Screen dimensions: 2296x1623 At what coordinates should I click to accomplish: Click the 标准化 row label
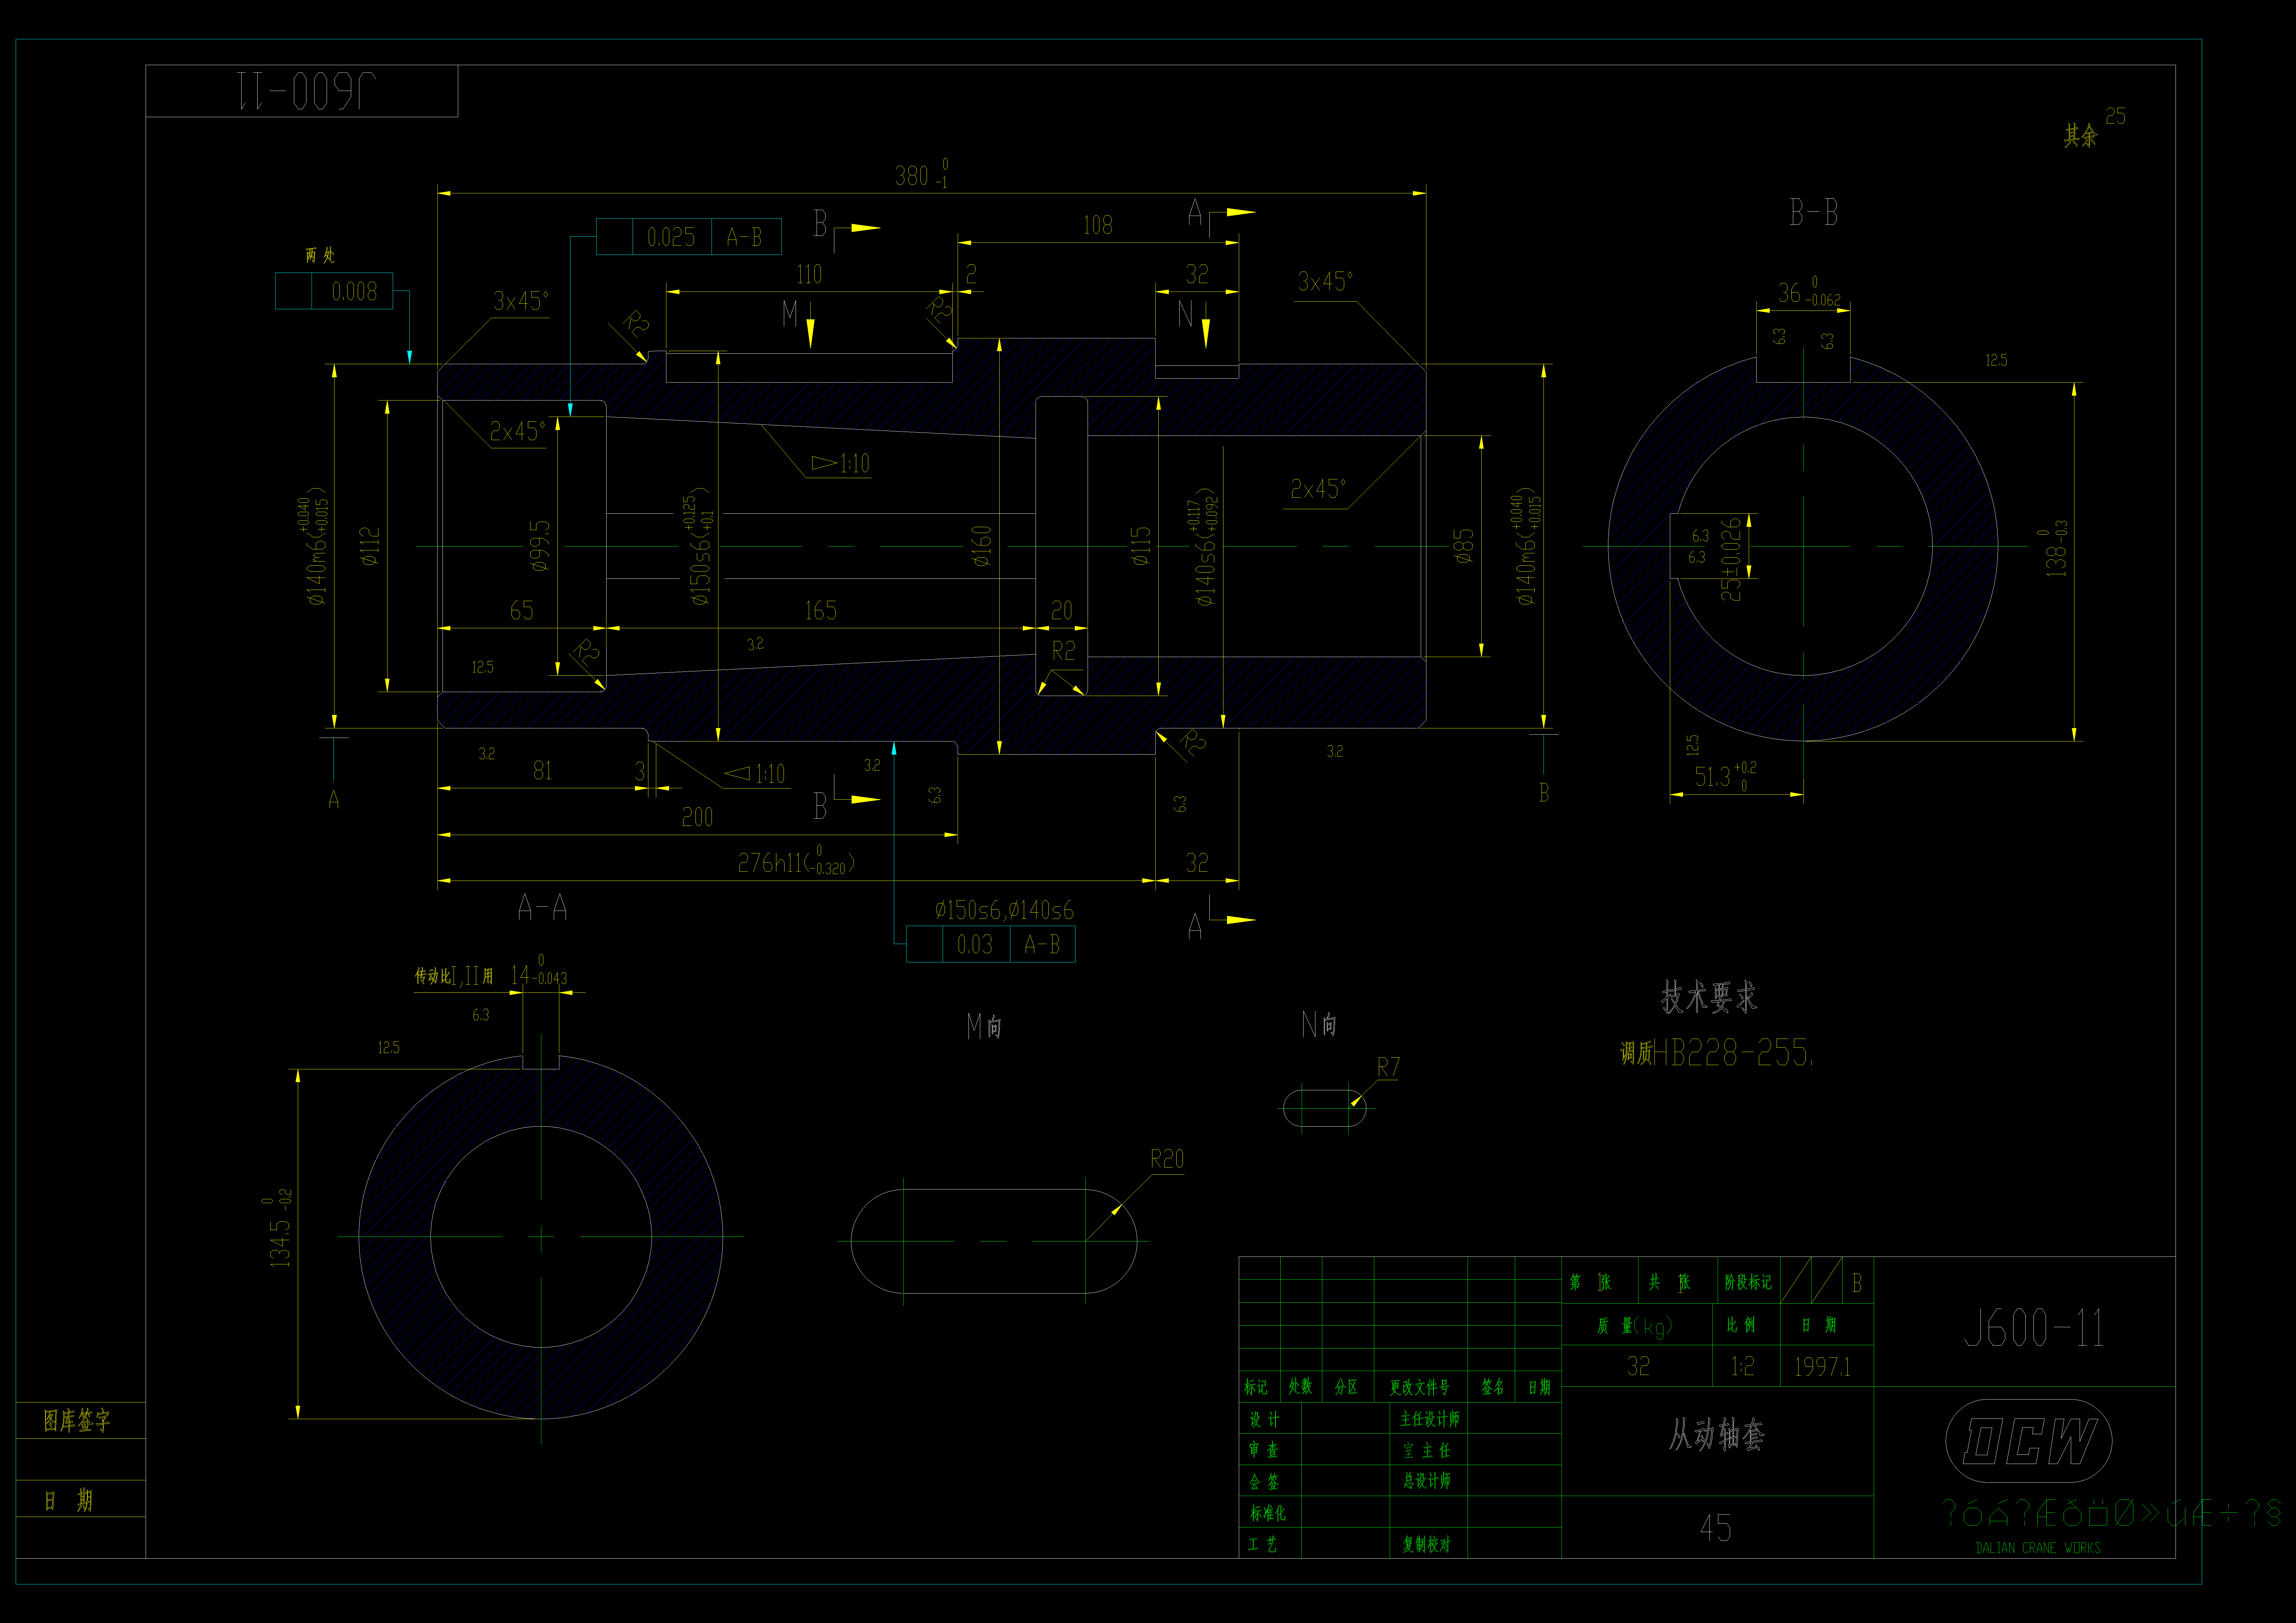point(1268,1513)
